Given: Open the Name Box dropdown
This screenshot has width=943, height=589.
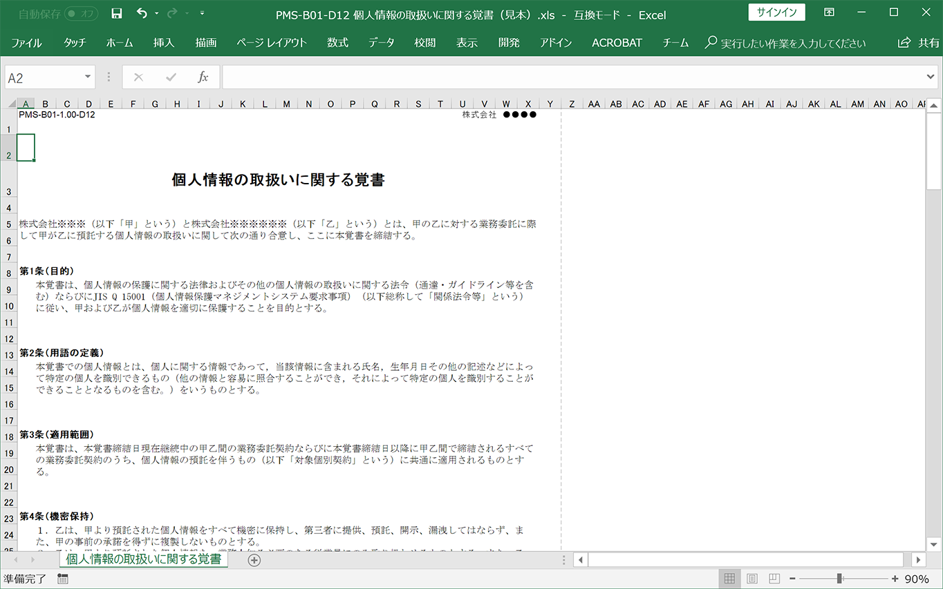Looking at the screenshot, I should [88, 77].
